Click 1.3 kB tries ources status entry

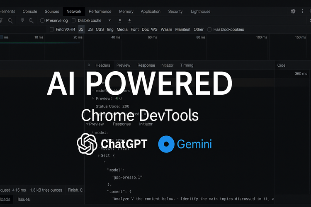point(46,190)
